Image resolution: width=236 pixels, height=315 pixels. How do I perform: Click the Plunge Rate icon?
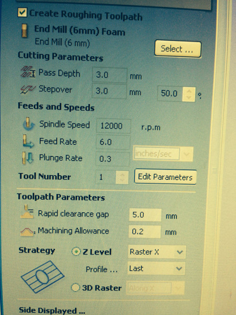27,158
